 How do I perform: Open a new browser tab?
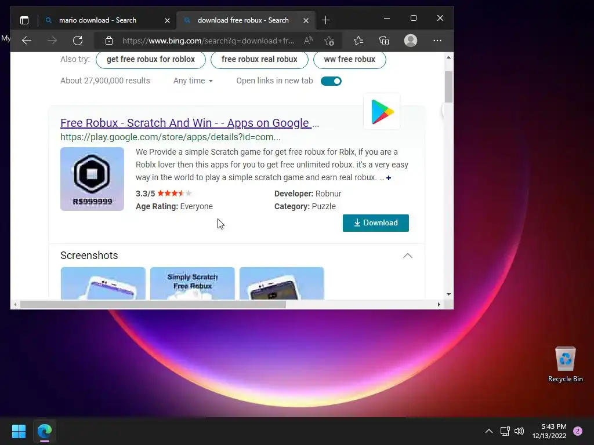(325, 20)
